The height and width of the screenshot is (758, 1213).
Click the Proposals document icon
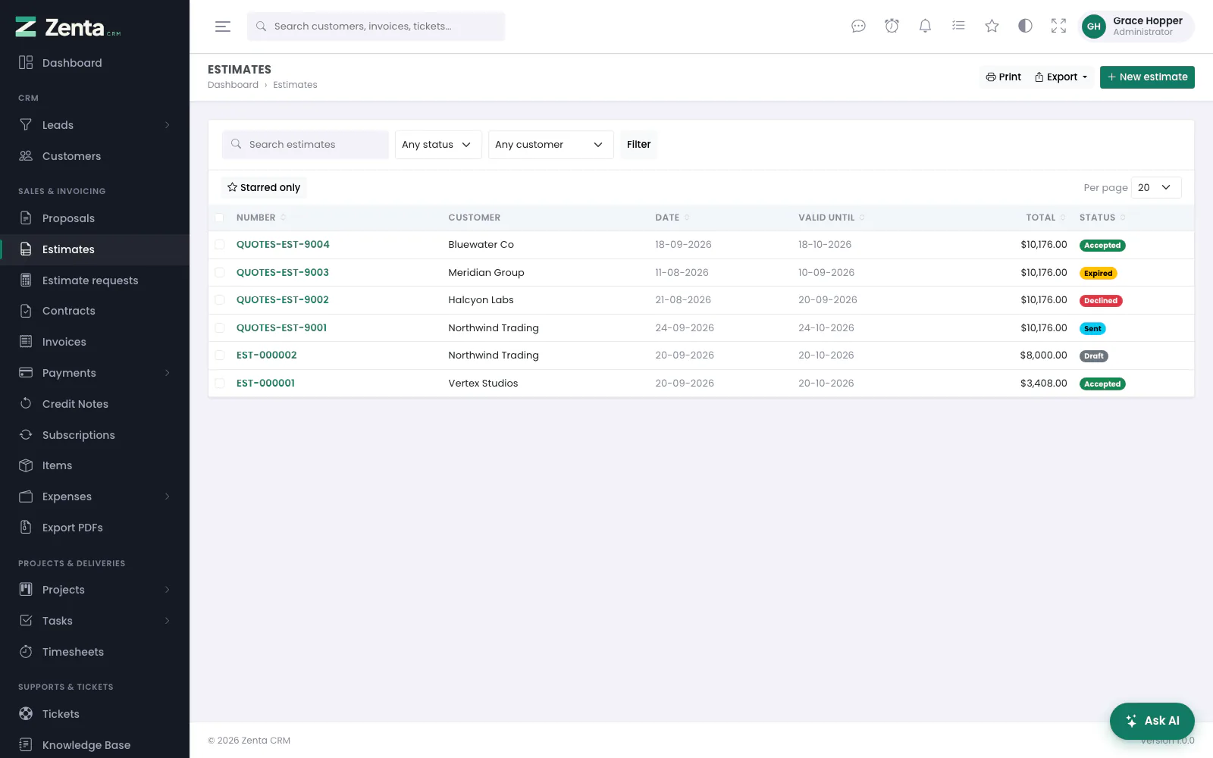tap(26, 218)
